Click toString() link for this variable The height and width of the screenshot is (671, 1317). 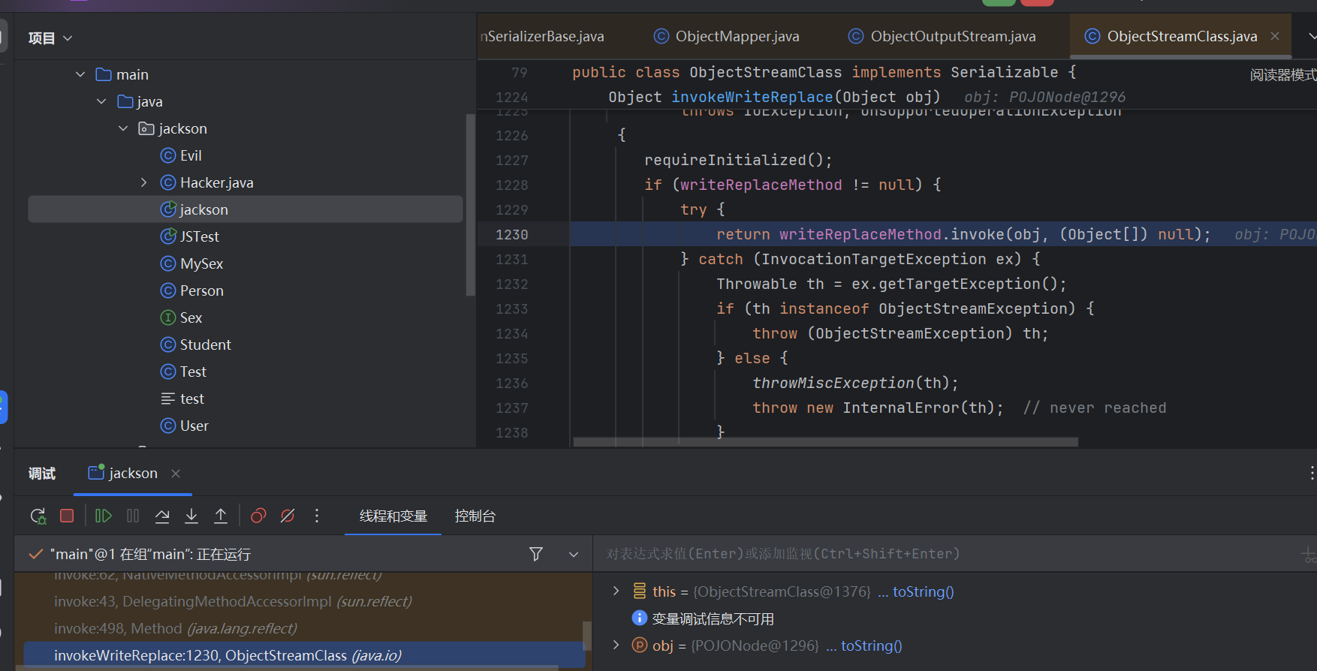[923, 591]
